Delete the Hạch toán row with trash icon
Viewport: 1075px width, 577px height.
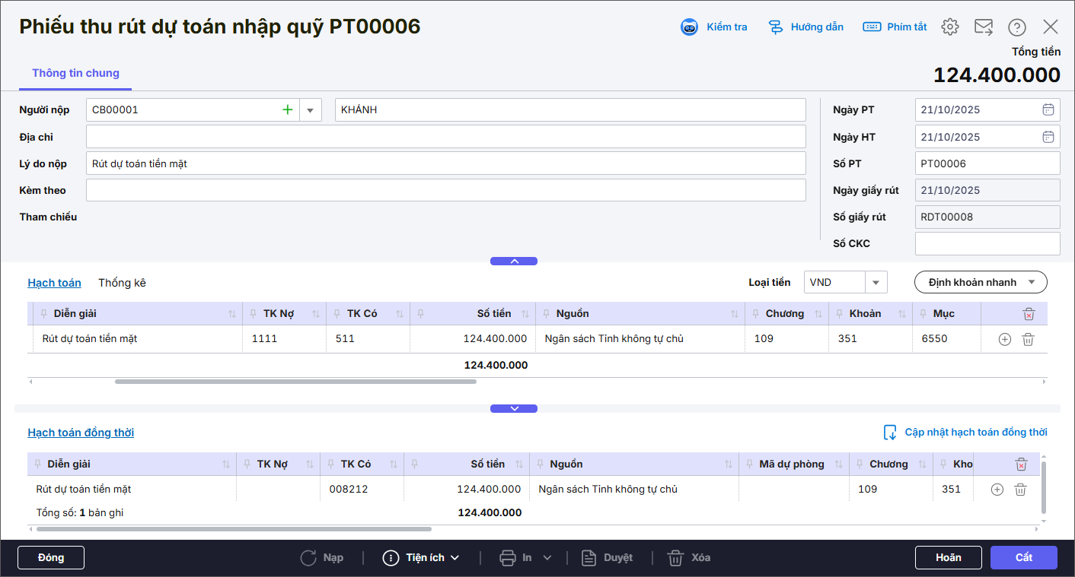[1028, 340]
